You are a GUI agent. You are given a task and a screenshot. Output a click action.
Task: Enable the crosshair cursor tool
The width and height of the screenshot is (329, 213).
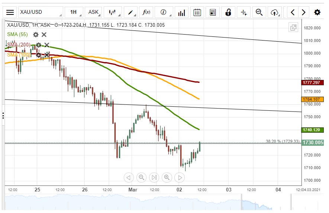point(244,12)
